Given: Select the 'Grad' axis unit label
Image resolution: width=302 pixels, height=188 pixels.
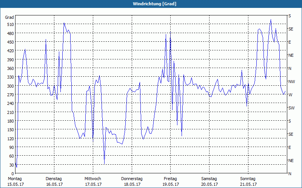Looking at the screenshot, I should (x=9, y=17).
